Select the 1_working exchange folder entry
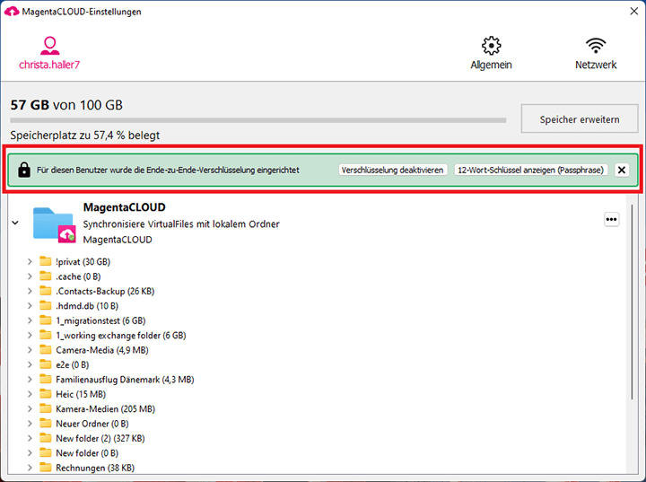The height and width of the screenshot is (482, 646). tap(120, 335)
